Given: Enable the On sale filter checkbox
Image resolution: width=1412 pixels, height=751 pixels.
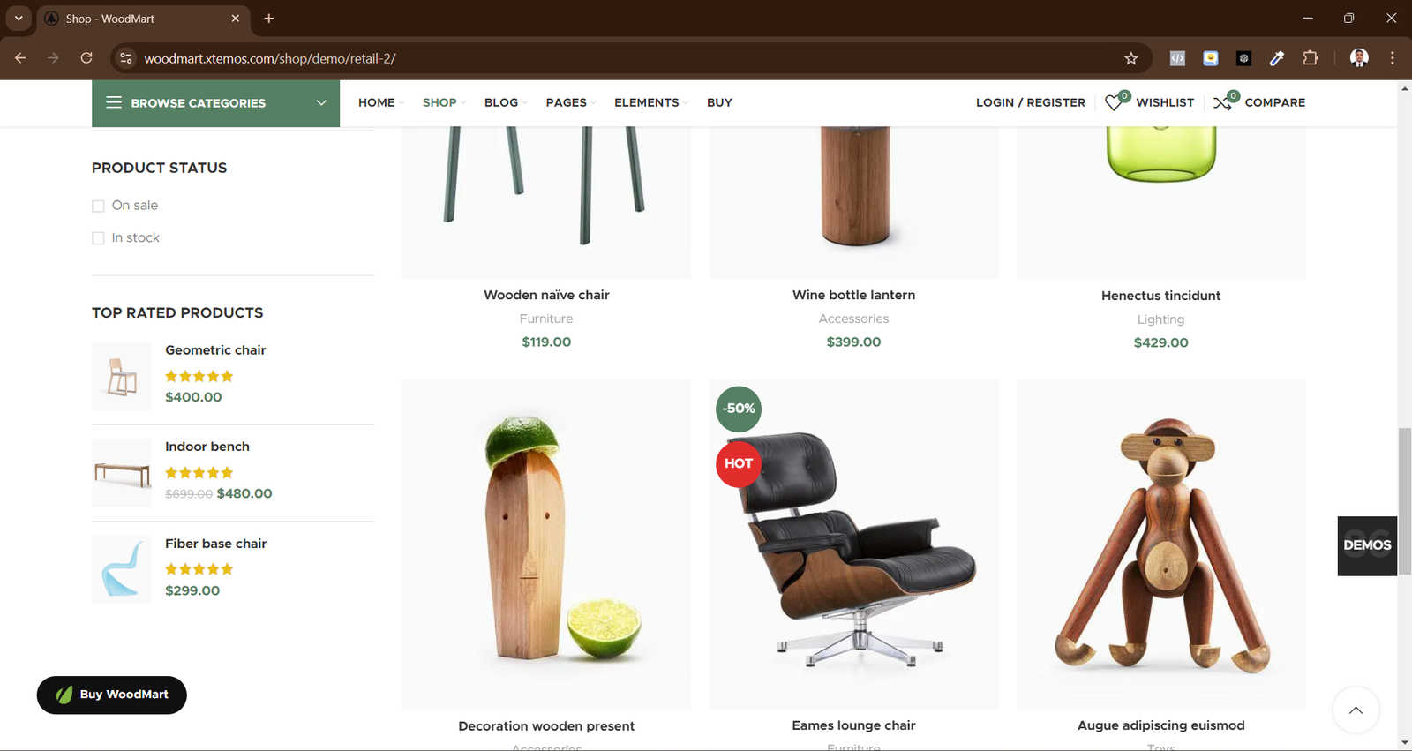Looking at the screenshot, I should coord(98,206).
